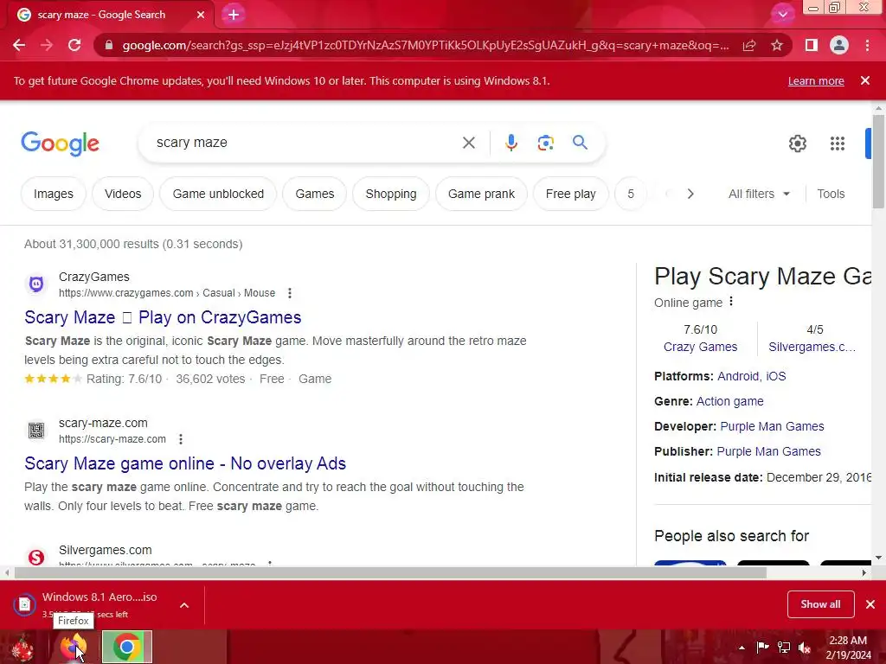Viewport: 886px width, 664px height.
Task: Unmute the system volume tray icon
Action: click(x=805, y=648)
